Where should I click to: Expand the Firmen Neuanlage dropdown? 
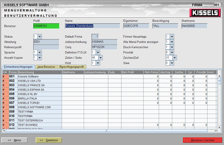[172, 37]
